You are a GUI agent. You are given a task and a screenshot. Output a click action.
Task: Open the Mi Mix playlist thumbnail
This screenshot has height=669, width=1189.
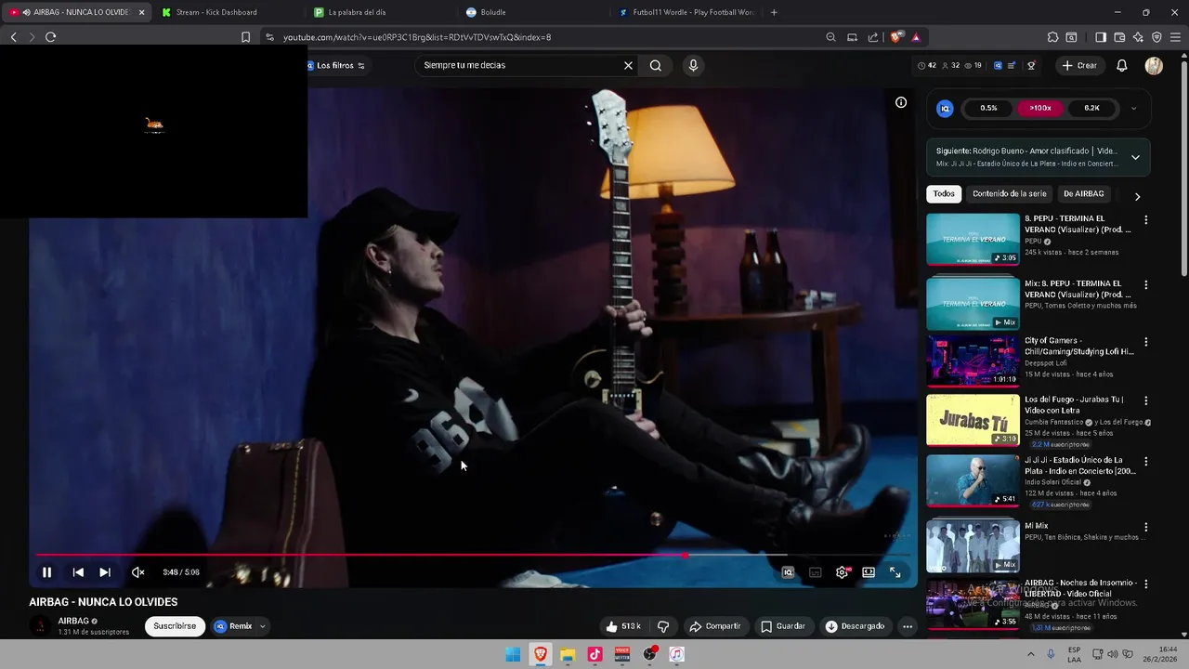973,545
